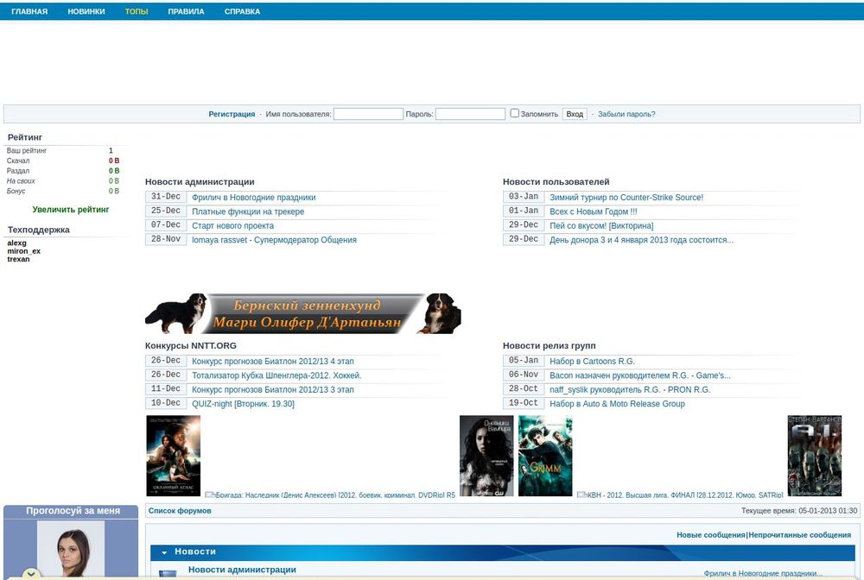Open Bacon назначен руководителем R.G. news

tap(639, 375)
